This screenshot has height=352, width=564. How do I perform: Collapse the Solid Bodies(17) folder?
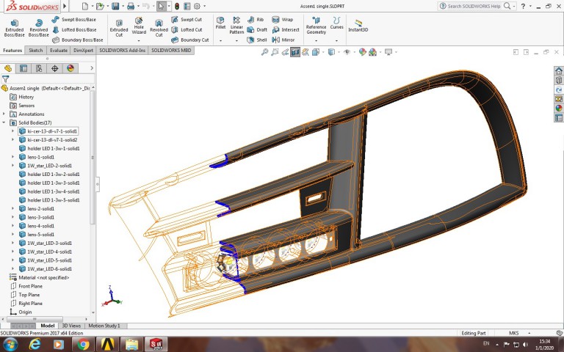click(4, 122)
